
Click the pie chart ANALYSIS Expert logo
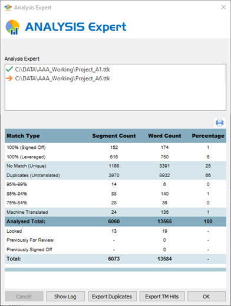[12, 27]
